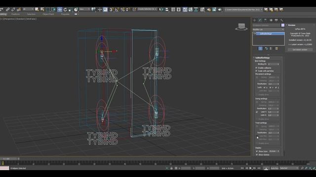Image resolution: width=316 pixels, height=177 pixels.
Task: Open the Rendered Frame Window icon
Action: [x=214, y=9]
